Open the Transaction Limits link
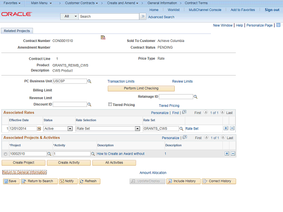The height and width of the screenshot is (212, 283). 121,81
